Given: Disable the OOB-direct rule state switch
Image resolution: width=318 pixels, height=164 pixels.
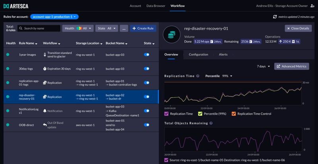Looking at the screenshot, I should pos(147,124).
